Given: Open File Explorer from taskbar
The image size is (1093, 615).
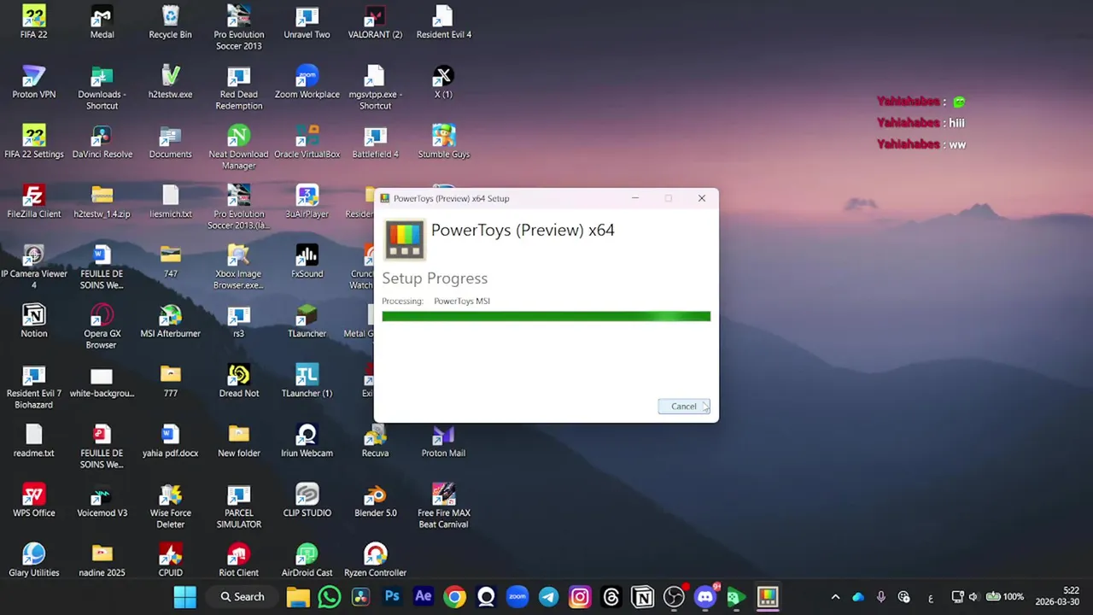Looking at the screenshot, I should tap(298, 597).
